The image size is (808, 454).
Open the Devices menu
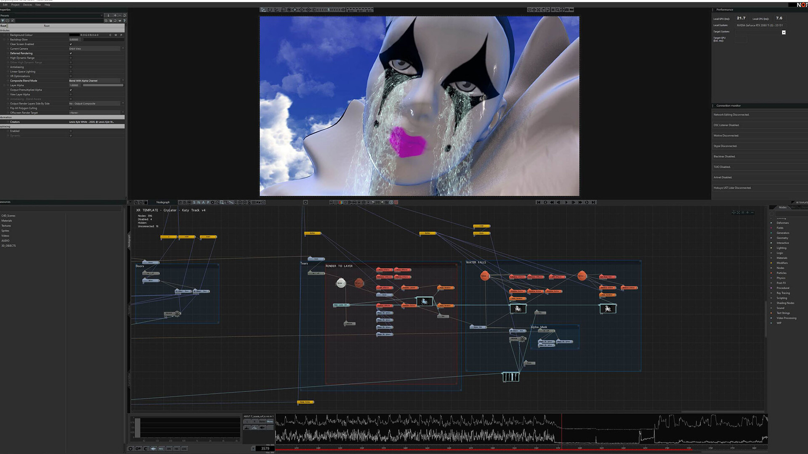pos(27,5)
